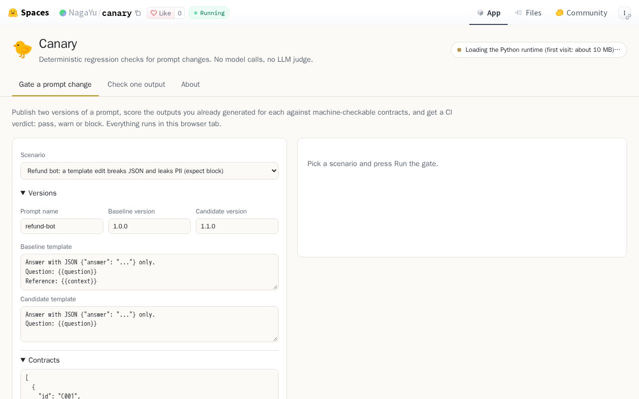Open the Files tab
Viewport: 639px width, 399px height.
(528, 13)
